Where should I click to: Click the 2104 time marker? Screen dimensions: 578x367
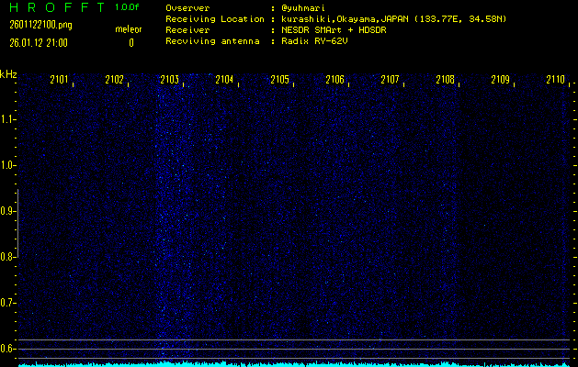click(x=224, y=80)
